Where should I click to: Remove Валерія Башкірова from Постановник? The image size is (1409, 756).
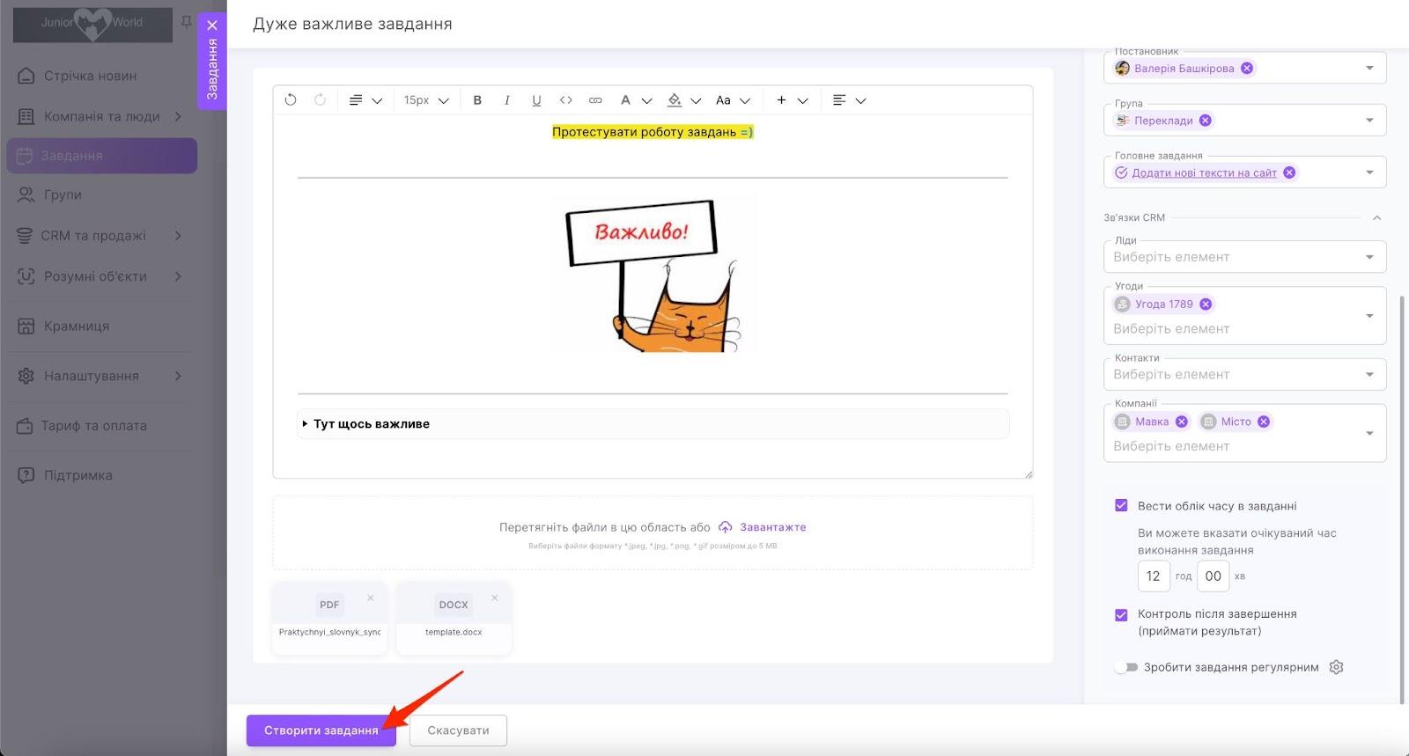click(1247, 68)
